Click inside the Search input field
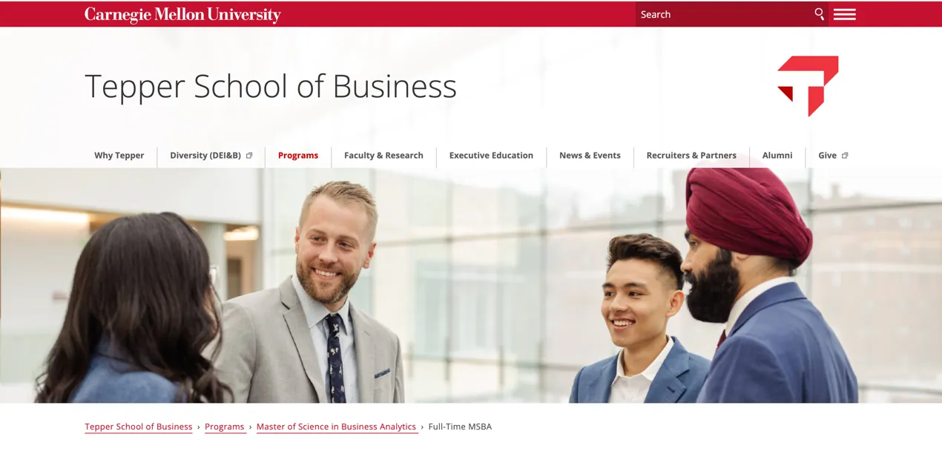942x451 pixels. (722, 14)
